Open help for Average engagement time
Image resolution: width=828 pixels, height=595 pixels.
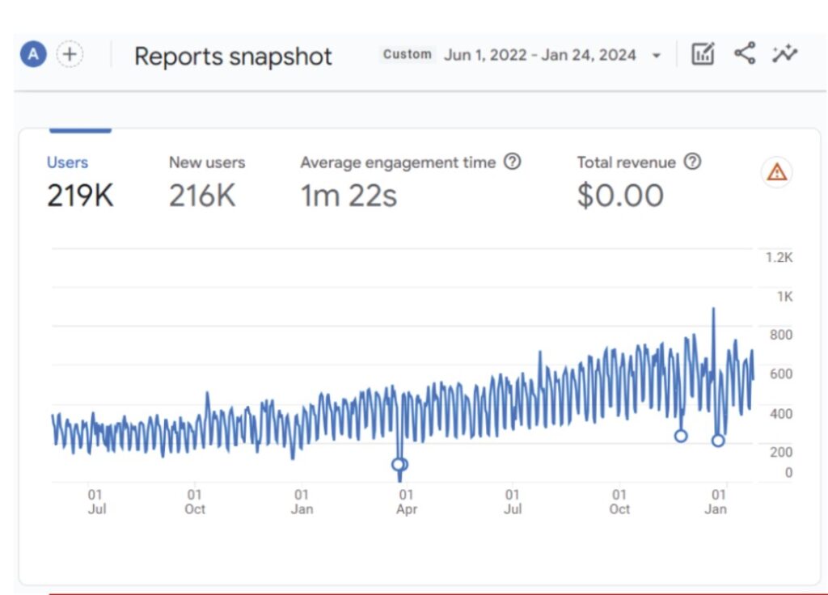coord(512,162)
